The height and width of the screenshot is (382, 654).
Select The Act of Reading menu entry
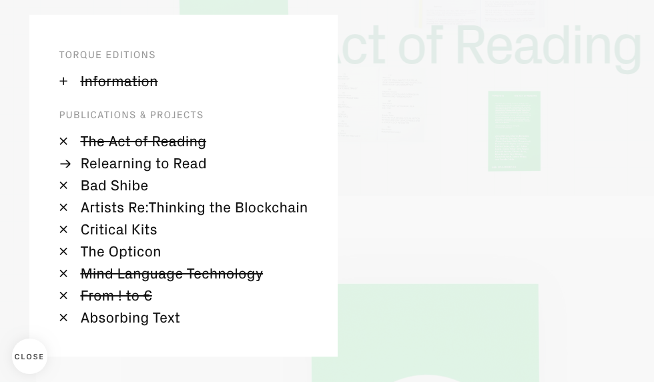pos(143,142)
